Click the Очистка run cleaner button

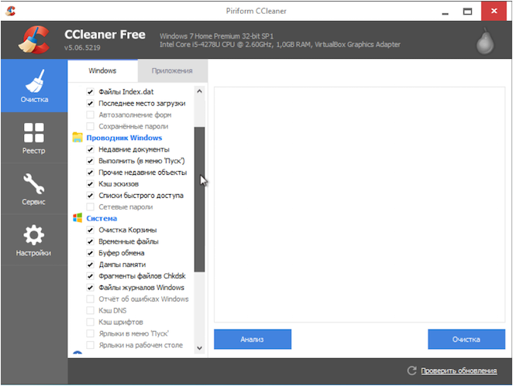coord(467,340)
